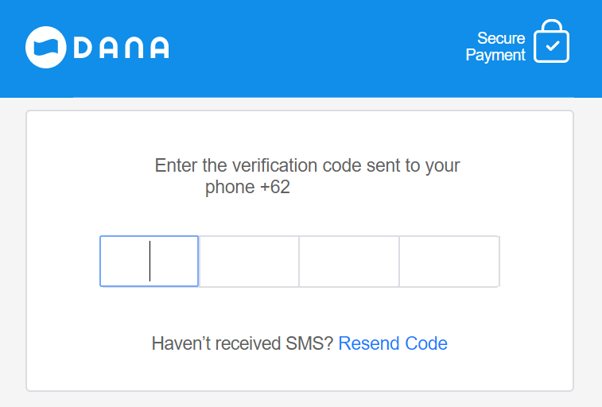
Task: Activate the third verification code digit box
Action: tap(349, 261)
